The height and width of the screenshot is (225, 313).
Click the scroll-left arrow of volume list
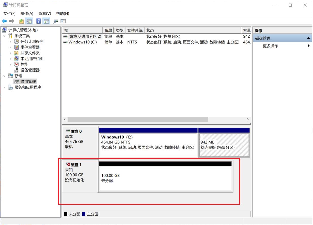pyautogui.click(x=65, y=119)
